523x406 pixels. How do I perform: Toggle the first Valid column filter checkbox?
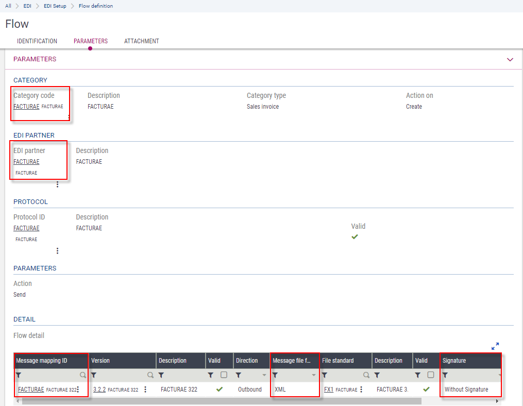pyautogui.click(x=224, y=375)
